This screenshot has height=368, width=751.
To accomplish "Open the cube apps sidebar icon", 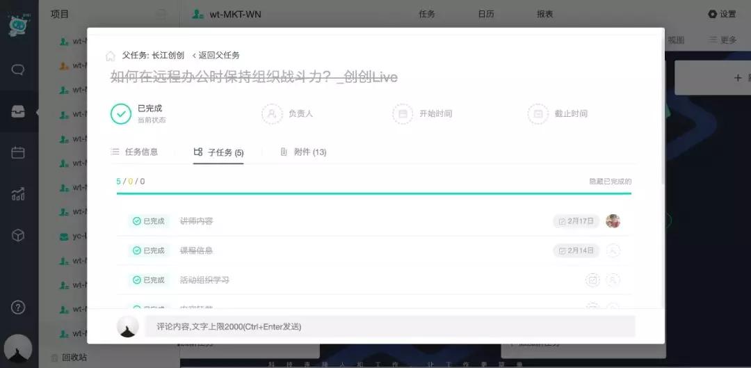I will click(x=17, y=235).
